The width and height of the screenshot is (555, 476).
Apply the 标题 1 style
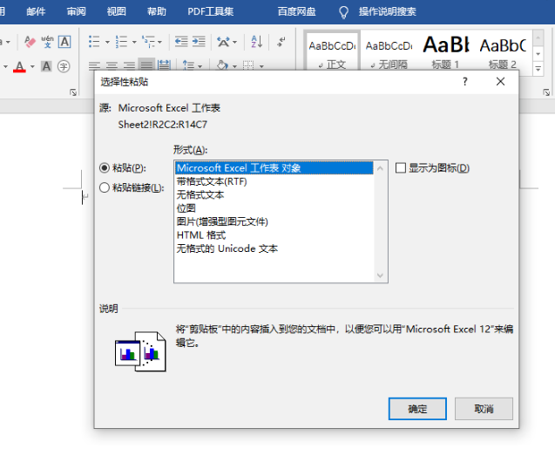tap(445, 52)
